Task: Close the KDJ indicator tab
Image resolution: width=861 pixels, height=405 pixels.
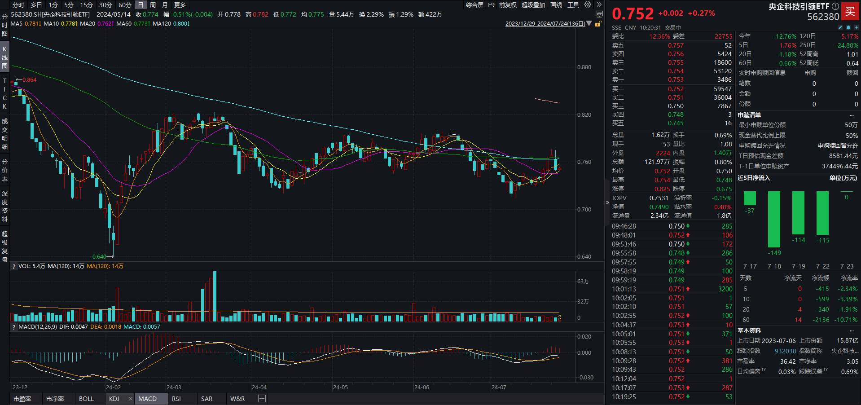Action: [x=130, y=399]
